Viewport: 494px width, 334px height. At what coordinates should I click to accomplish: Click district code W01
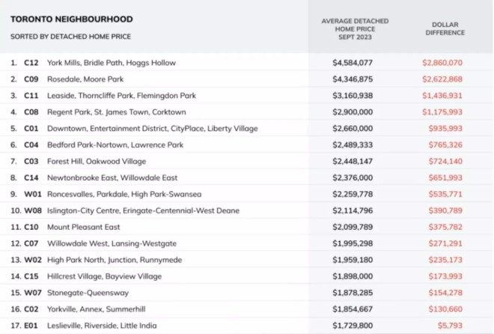[x=33, y=194]
